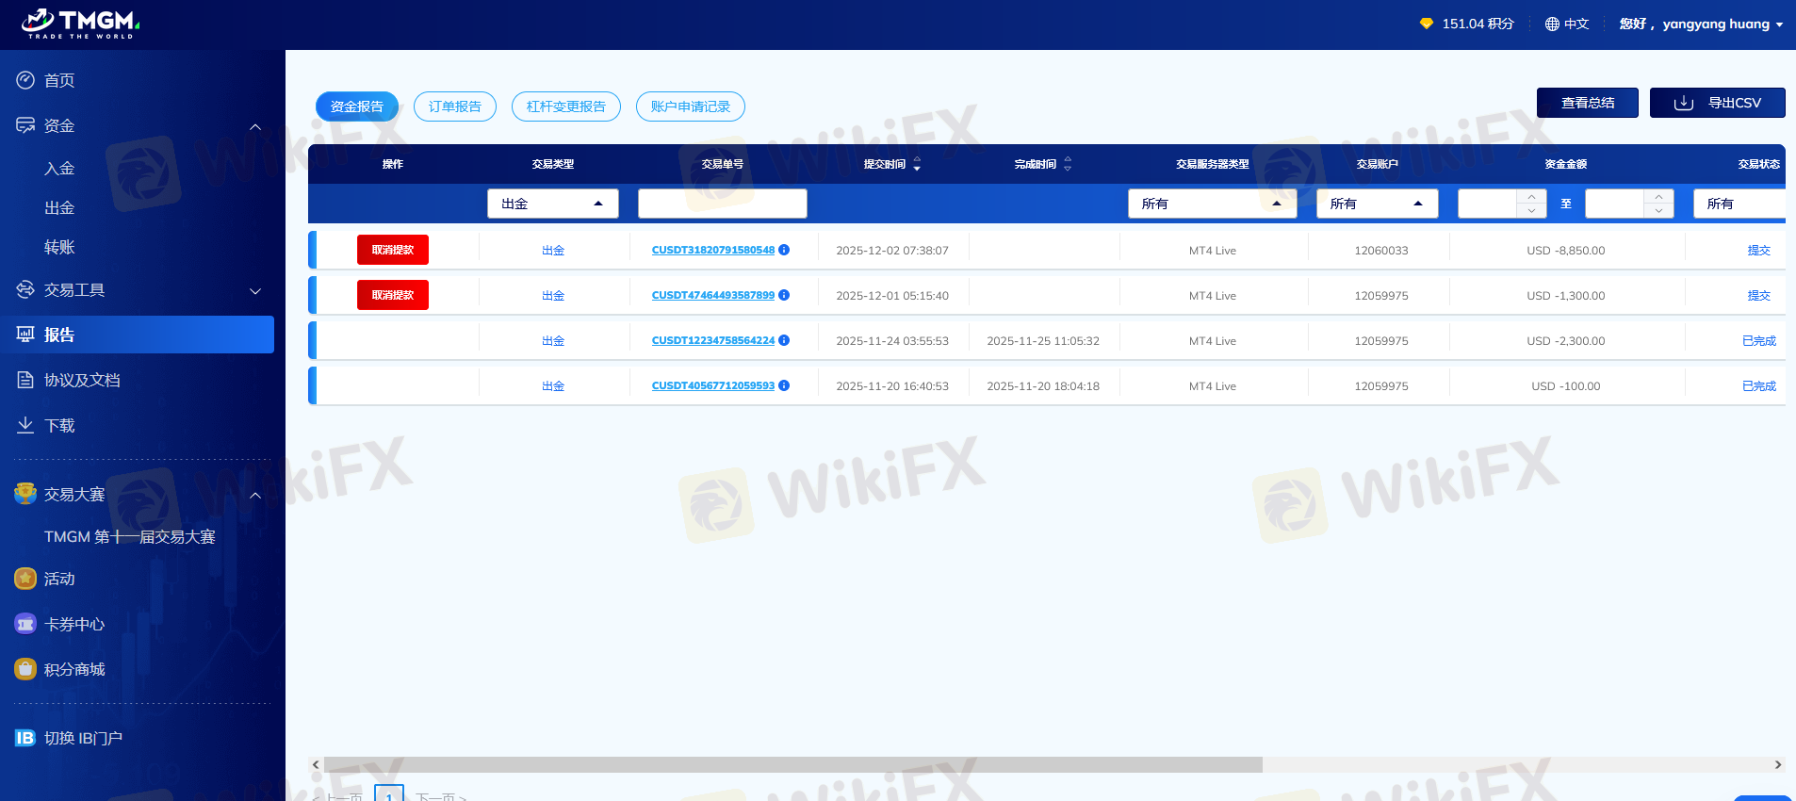Click the report icon beside 报告
Viewport: 1796px width, 801px height.
tap(25, 335)
